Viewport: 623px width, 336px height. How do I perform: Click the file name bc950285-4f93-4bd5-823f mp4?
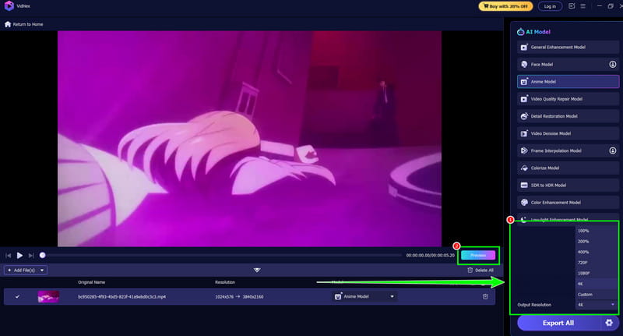(x=122, y=297)
